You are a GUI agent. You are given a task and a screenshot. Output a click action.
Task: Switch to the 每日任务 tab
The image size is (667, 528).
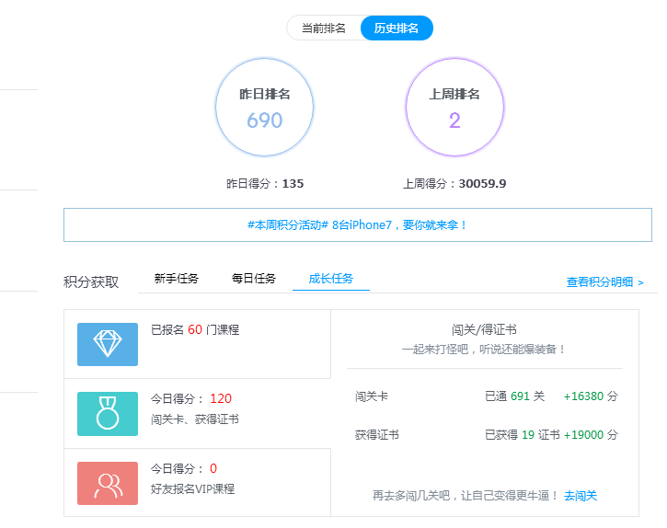tap(254, 279)
